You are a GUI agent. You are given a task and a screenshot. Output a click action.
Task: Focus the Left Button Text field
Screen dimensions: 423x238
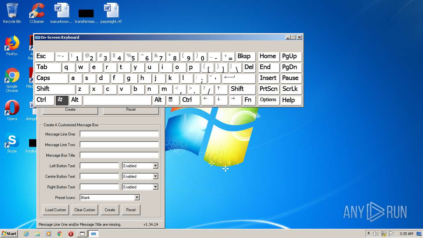pos(99,166)
